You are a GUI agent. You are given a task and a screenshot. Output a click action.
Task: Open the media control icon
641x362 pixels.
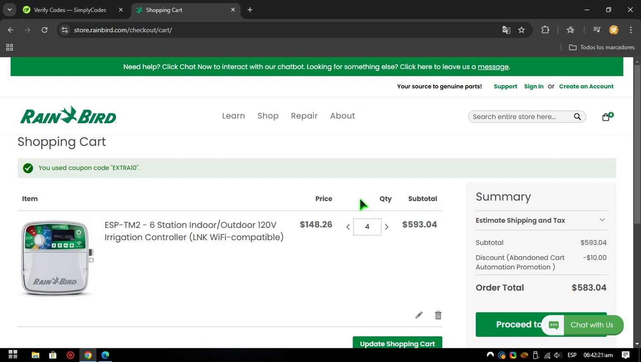(x=597, y=30)
